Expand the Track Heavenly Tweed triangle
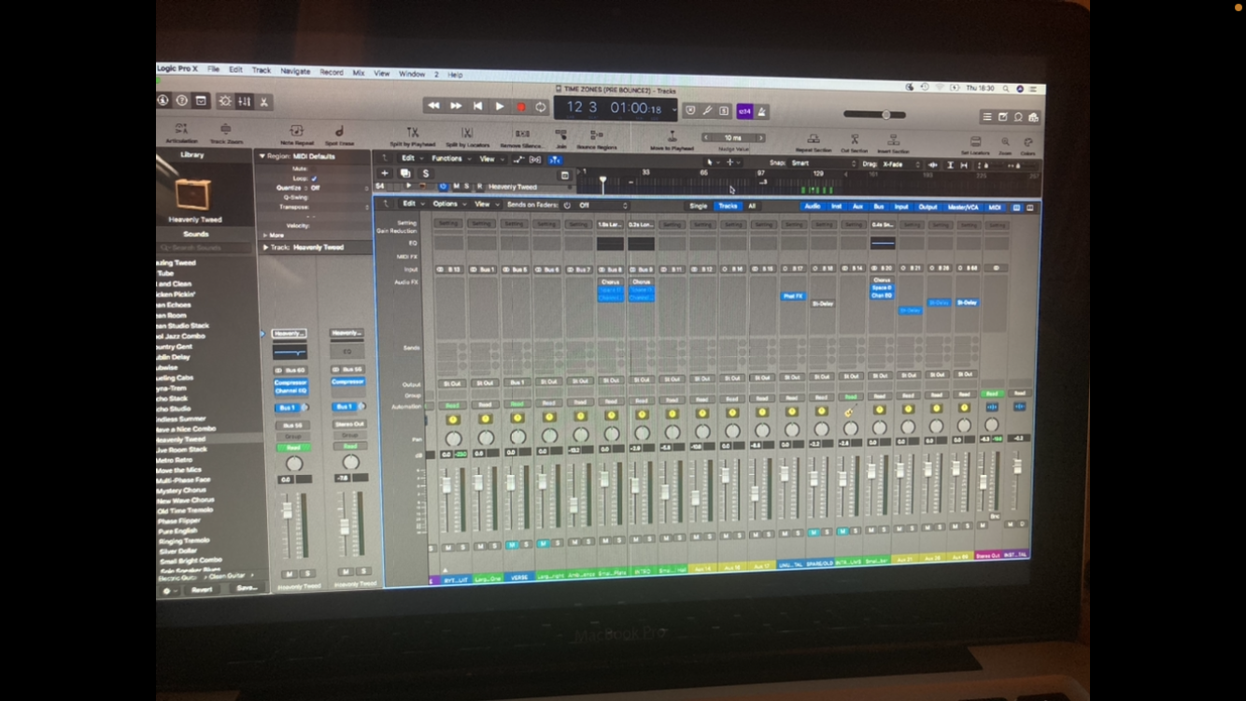This screenshot has width=1246, height=701. click(x=265, y=248)
